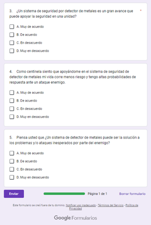Check 'D. Muy en desacuerdo' for question 5

[x=12, y=177]
